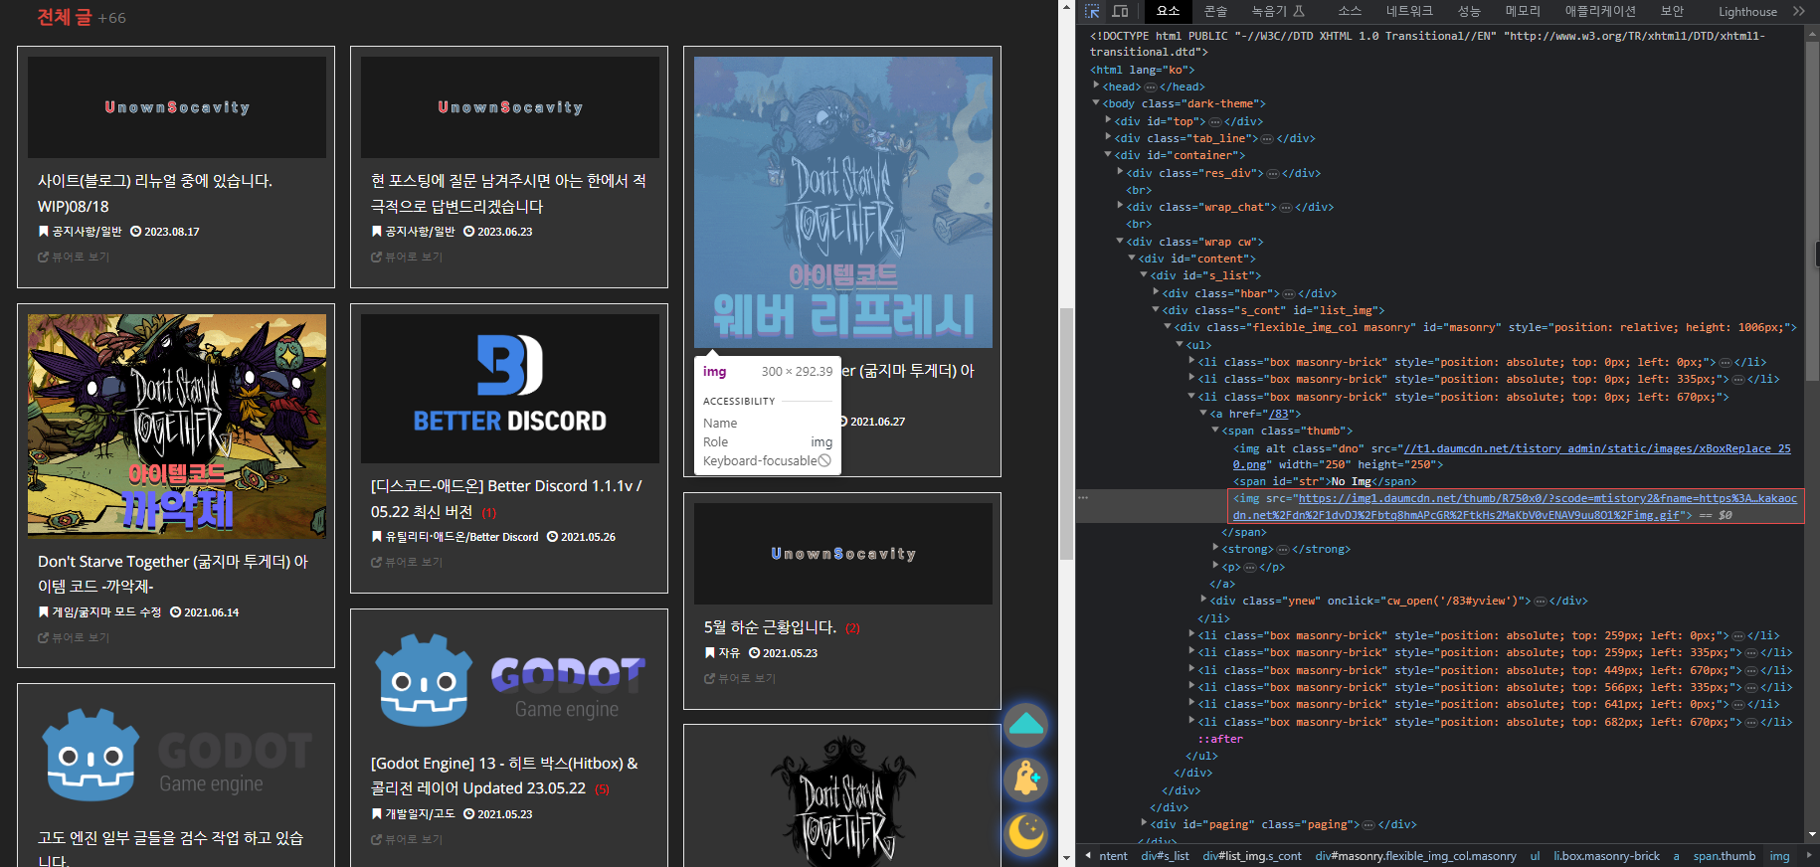
Task: Collapse the body class="dark-theme" node
Action: [1096, 102]
